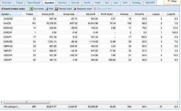Click the scrollbar right arrow
The image size is (181, 111).
pos(178,102)
